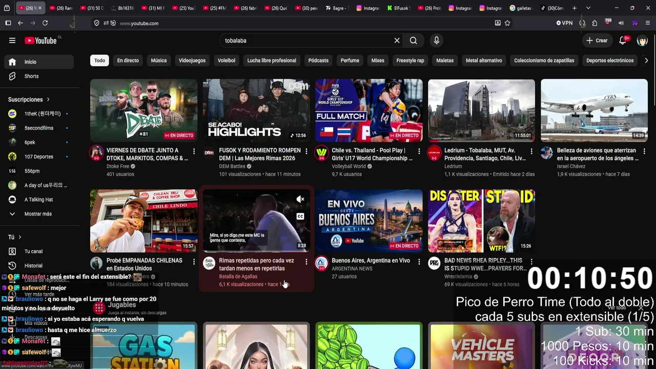
Task: Select the En directo filter chip
Action: (128, 60)
